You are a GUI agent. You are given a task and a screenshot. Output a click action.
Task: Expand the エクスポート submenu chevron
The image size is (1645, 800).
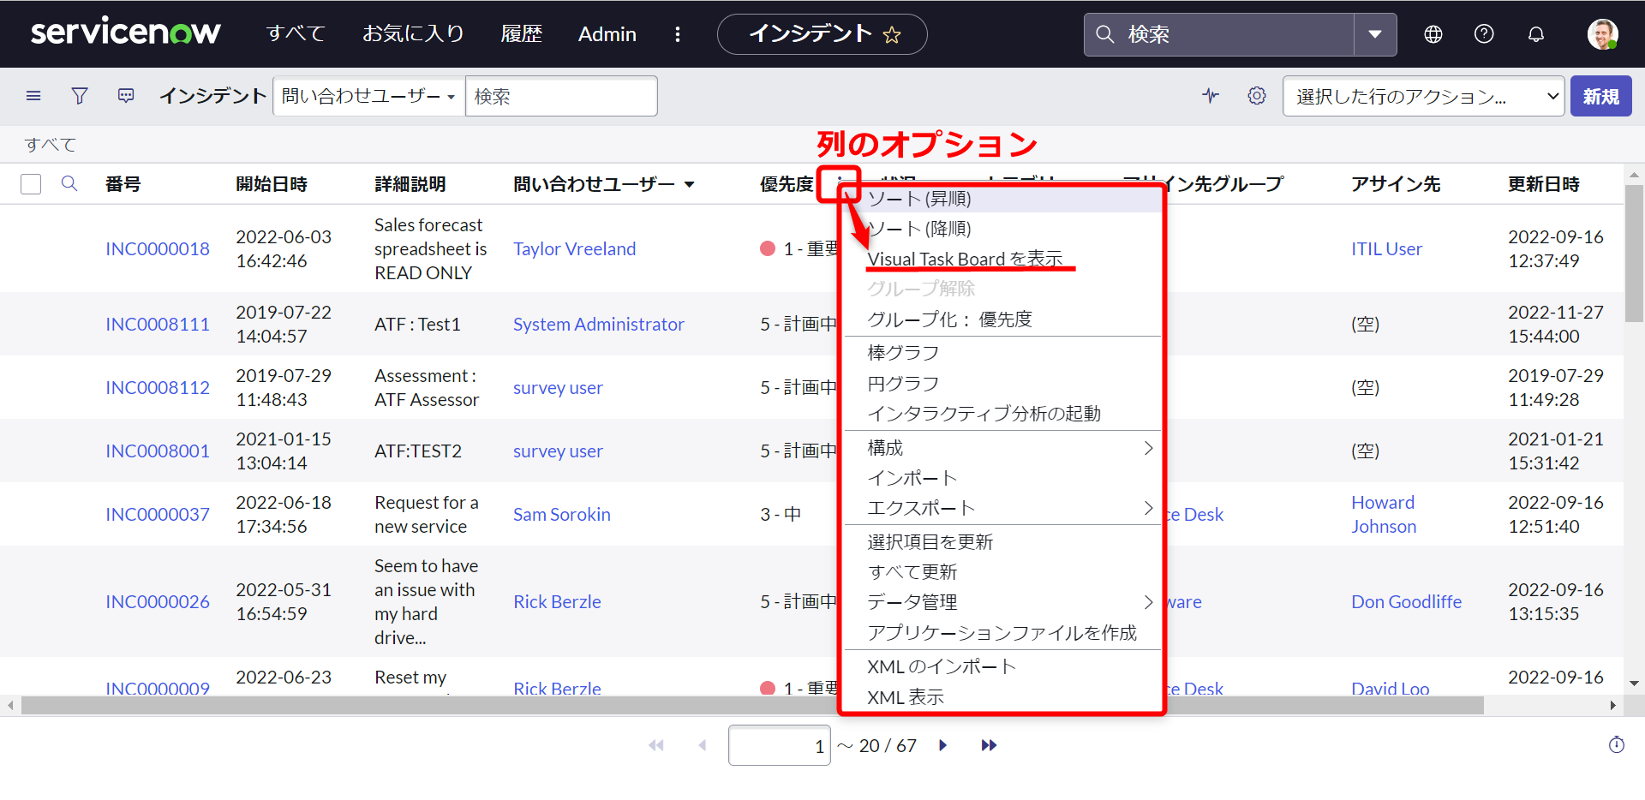pos(1149,508)
